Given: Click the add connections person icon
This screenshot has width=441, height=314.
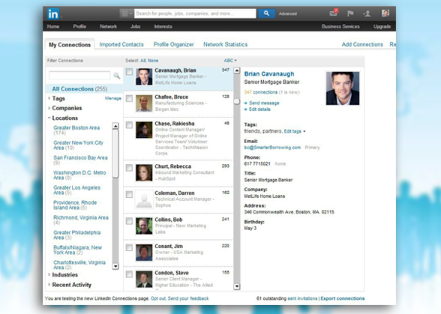Looking at the screenshot, I should (367, 13).
